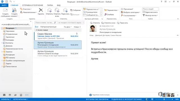Expand the Ошибки синхронизации folder
The image size is (180, 101).
coord(2,61)
